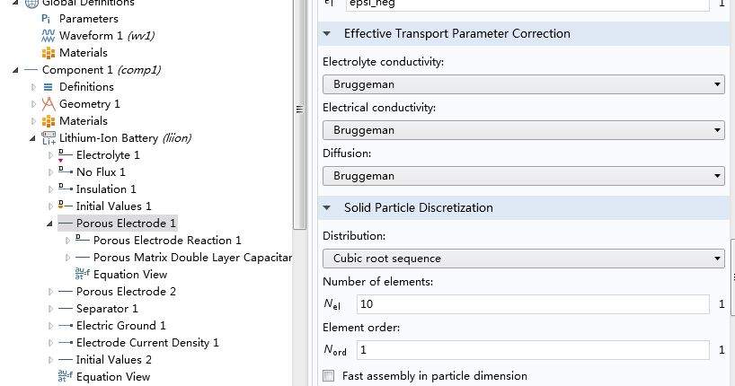Collapse the Effective Transport Parameter Correction section
Viewport: 735px width, 386px height.
tap(326, 34)
